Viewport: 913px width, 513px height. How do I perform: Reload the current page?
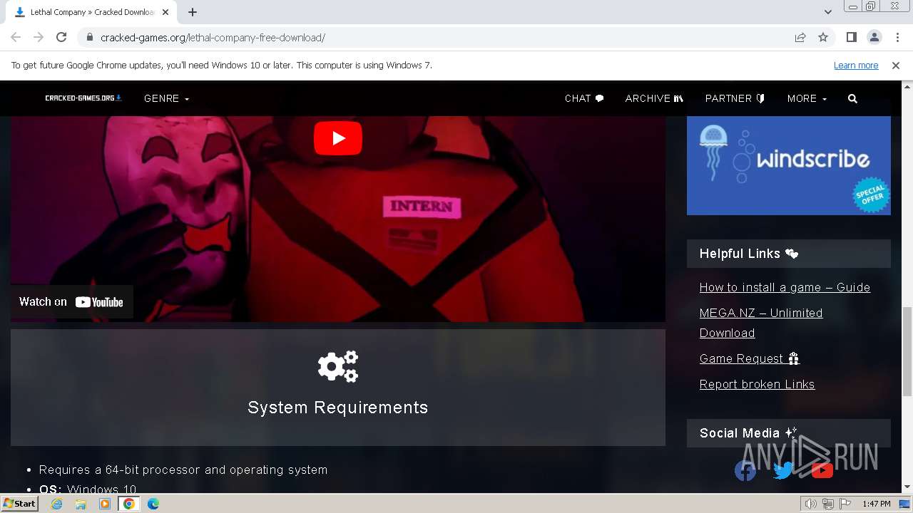point(61,38)
